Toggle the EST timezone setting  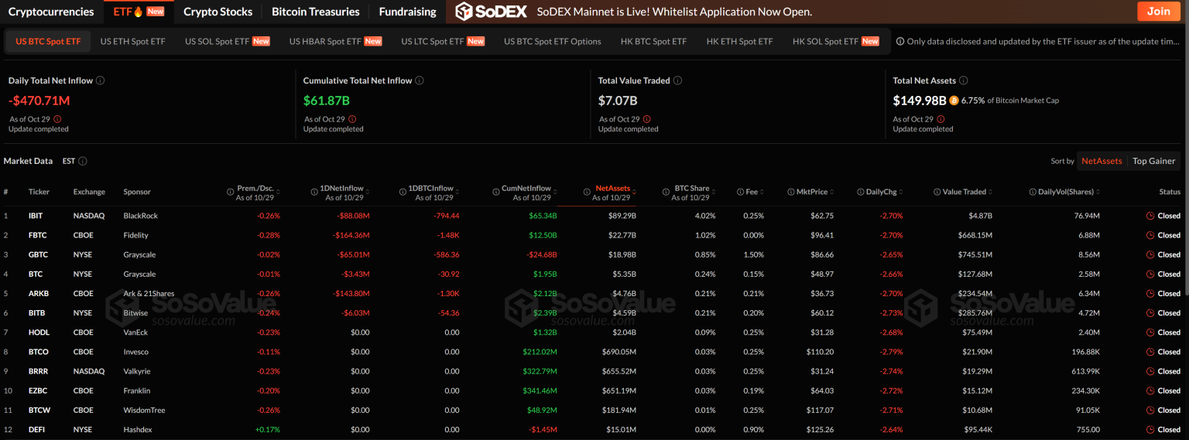coord(69,161)
